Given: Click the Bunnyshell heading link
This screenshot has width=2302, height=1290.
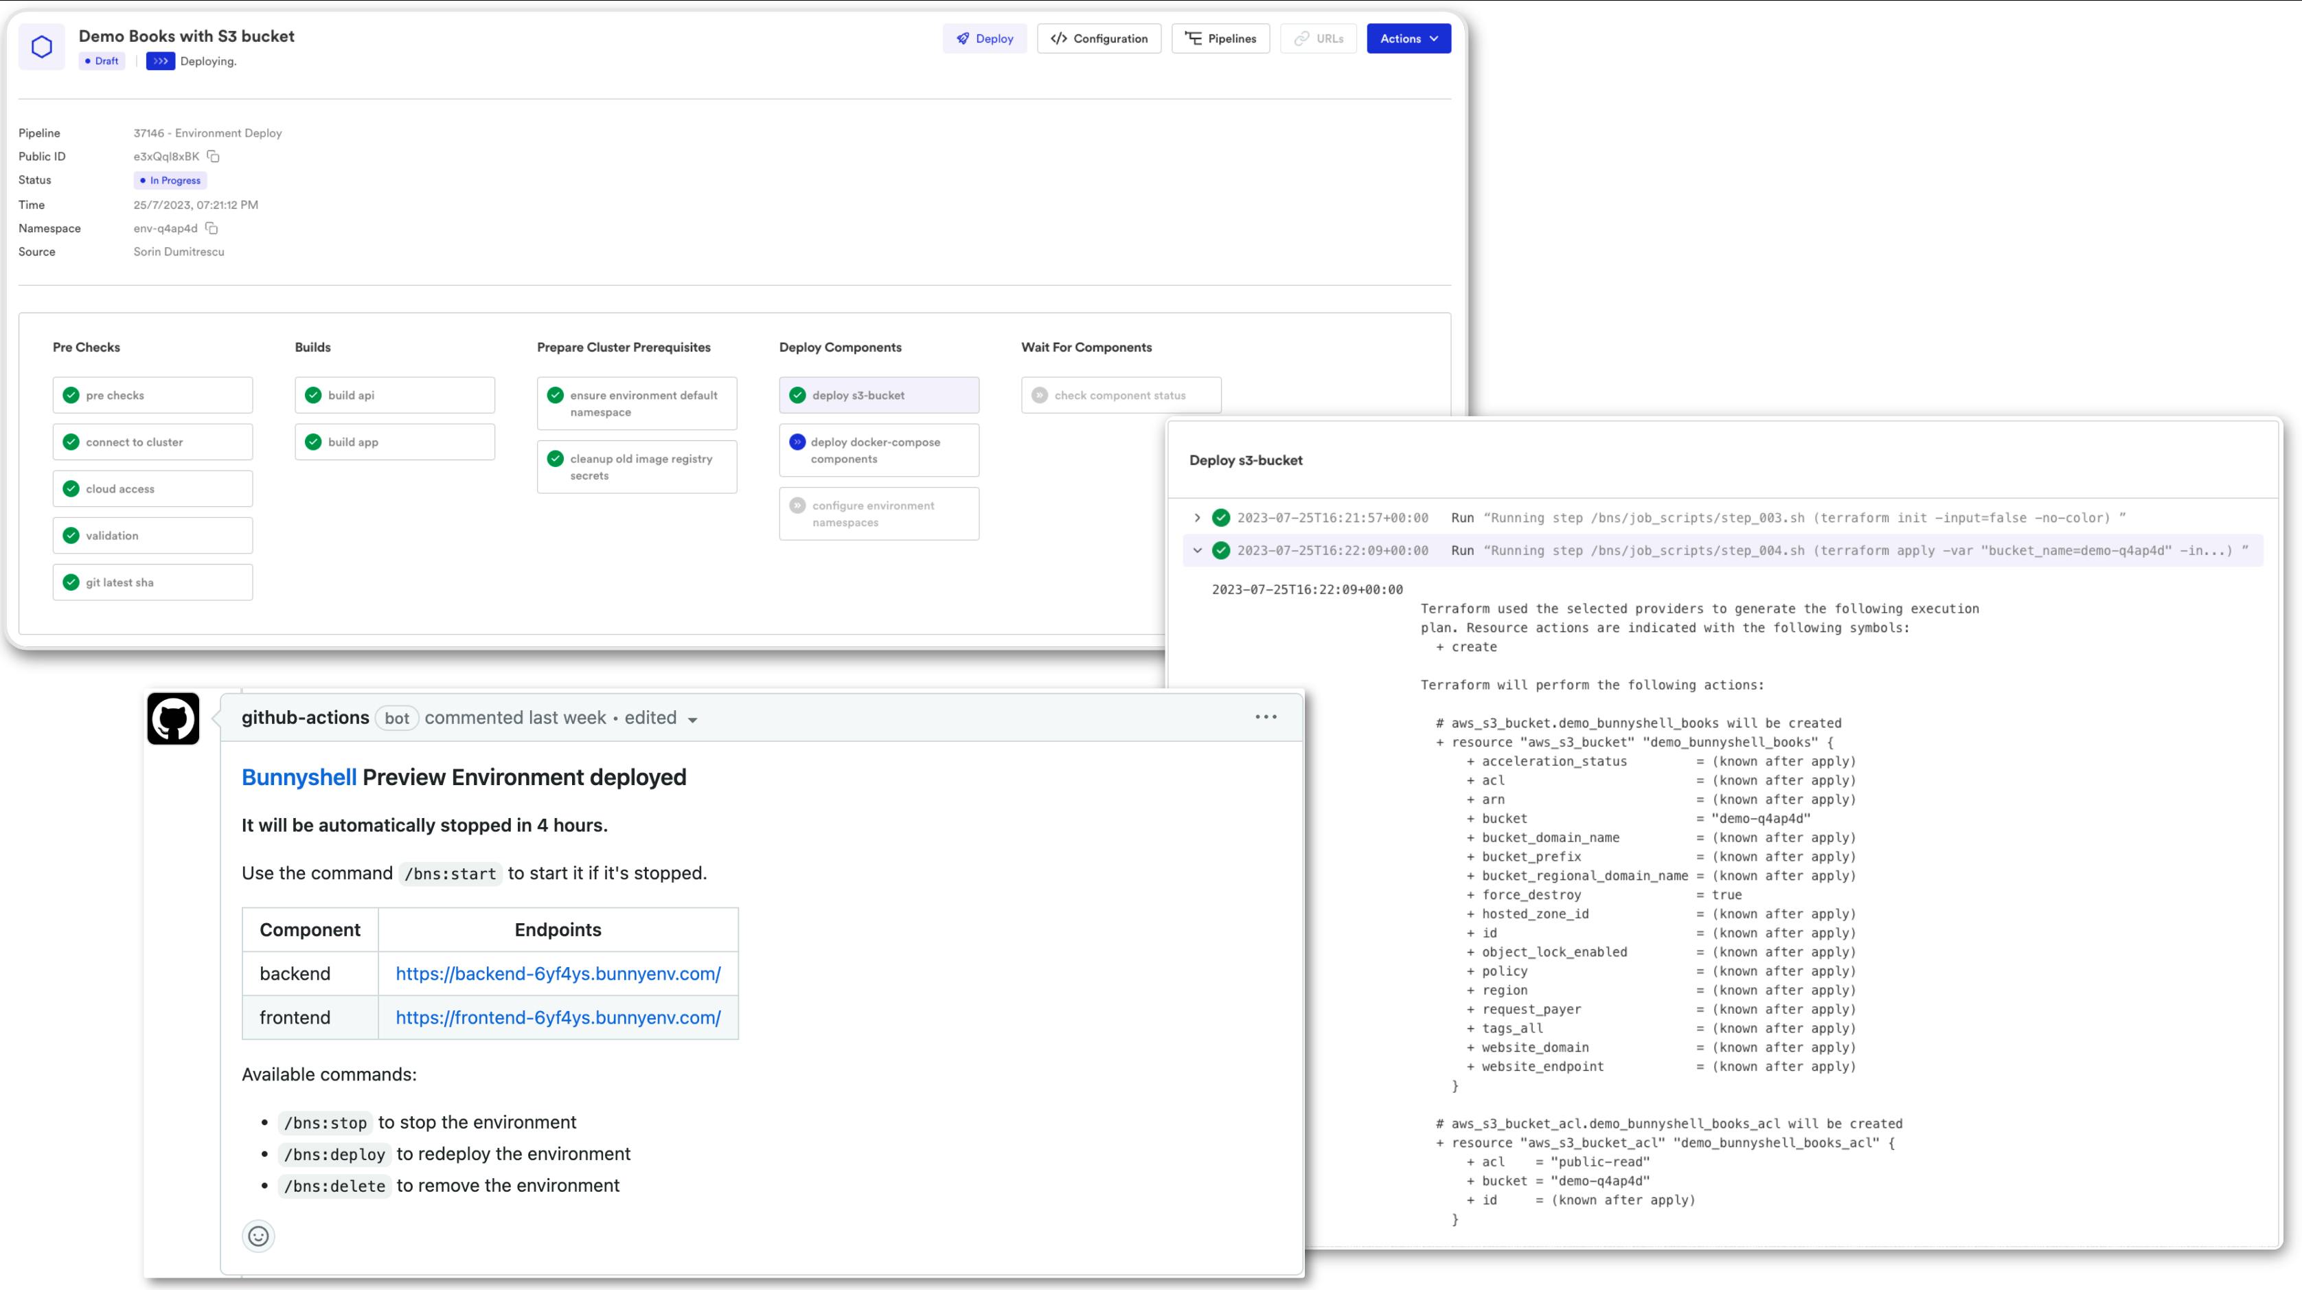Looking at the screenshot, I should 299,777.
